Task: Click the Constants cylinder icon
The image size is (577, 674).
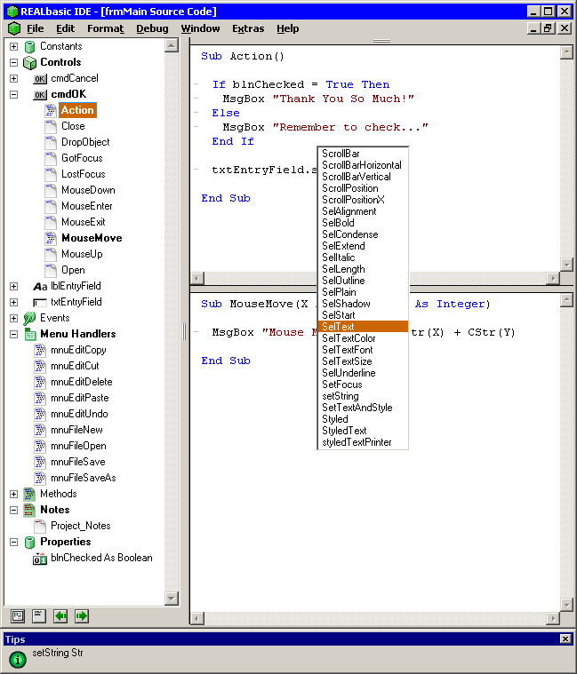Action: [x=29, y=46]
